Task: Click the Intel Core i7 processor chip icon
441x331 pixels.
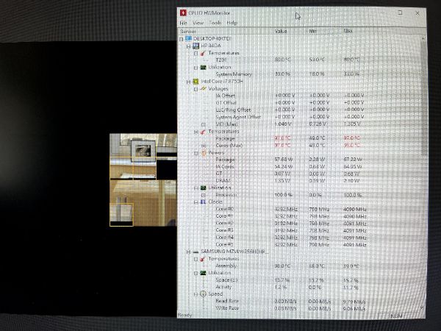Action: click(x=196, y=82)
